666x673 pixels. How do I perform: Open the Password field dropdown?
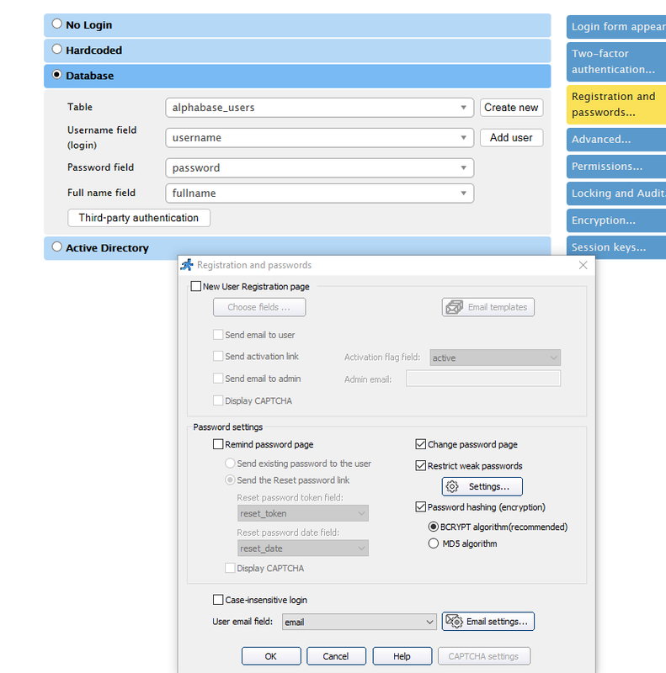click(320, 167)
